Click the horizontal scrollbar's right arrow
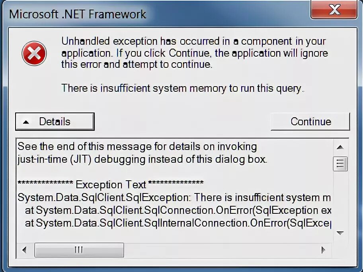 [324, 250]
